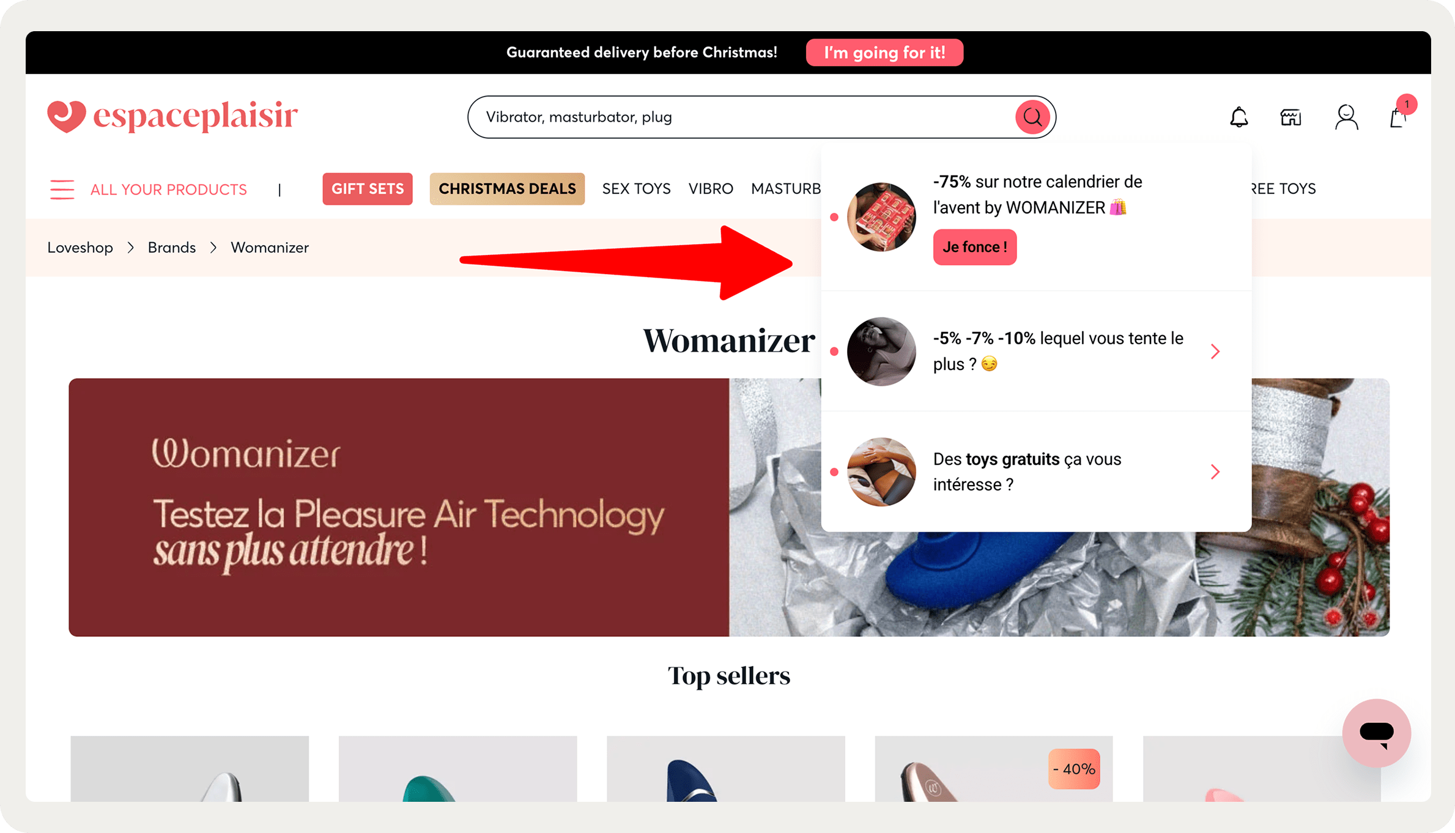Go to Brands breadcrumb link
The image size is (1455, 833).
[172, 248]
